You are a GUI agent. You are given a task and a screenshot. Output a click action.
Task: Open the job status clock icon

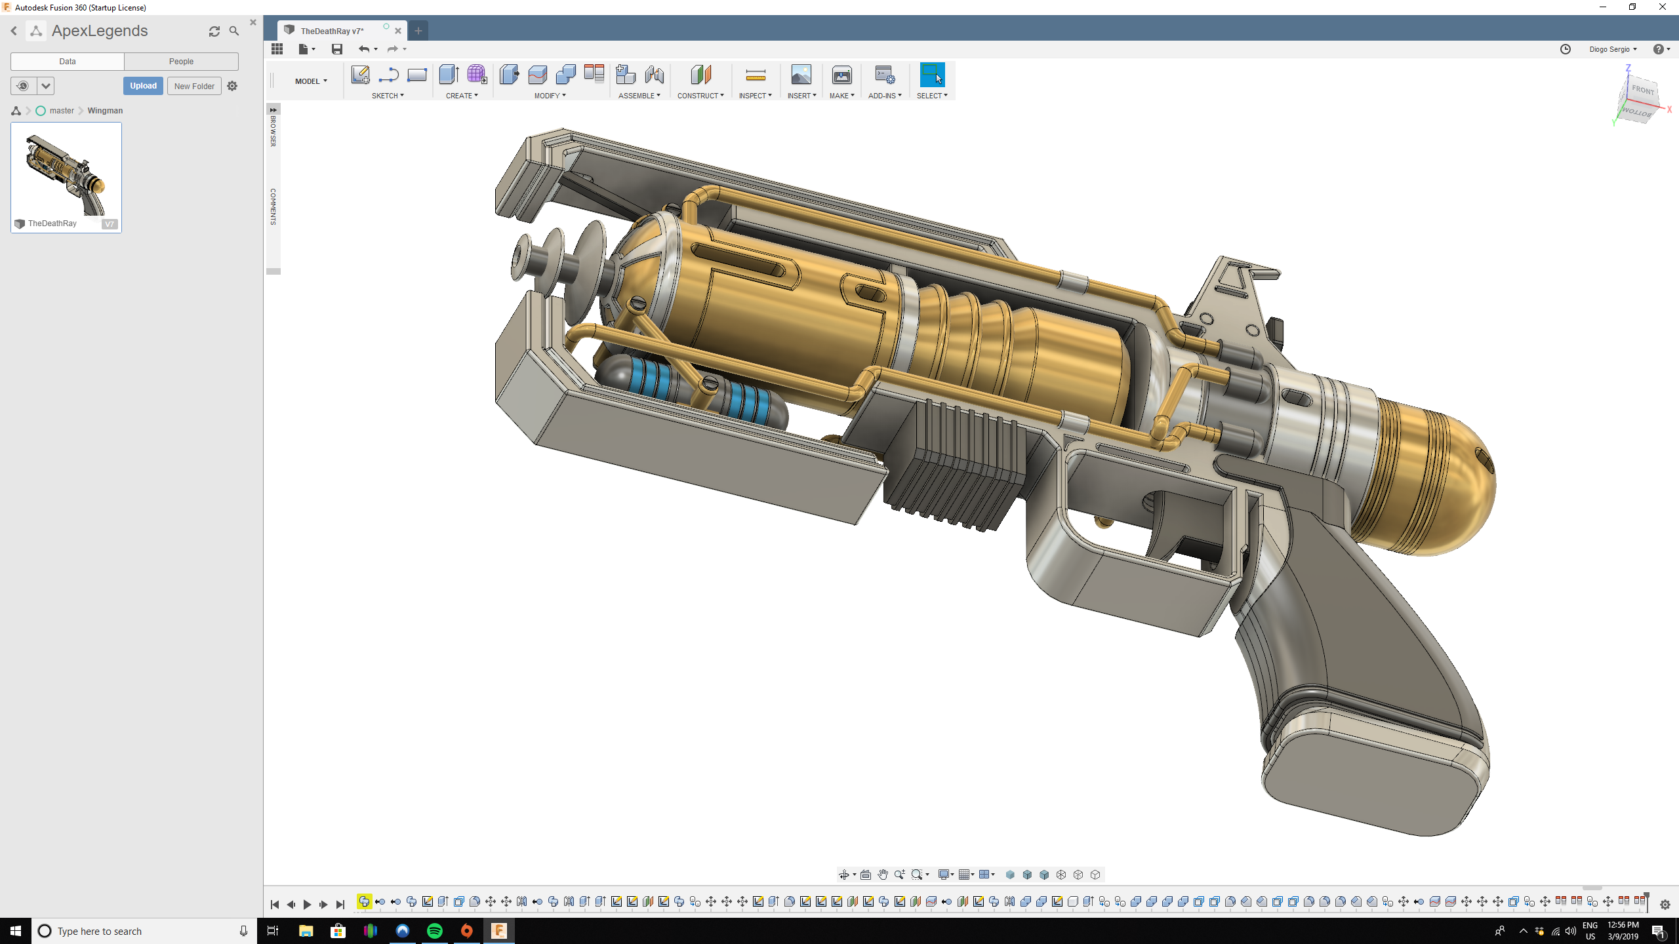pos(1566,49)
